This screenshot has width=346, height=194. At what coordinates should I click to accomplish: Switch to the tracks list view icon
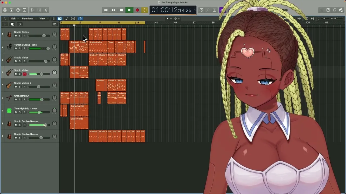click(x=60, y=19)
